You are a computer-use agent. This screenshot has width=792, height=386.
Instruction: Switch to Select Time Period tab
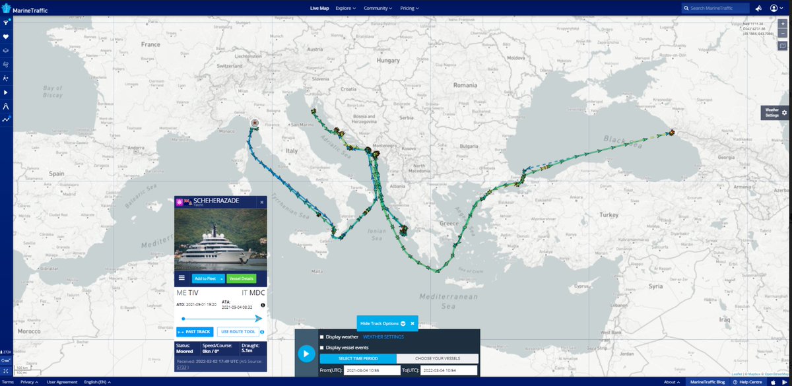coord(358,358)
